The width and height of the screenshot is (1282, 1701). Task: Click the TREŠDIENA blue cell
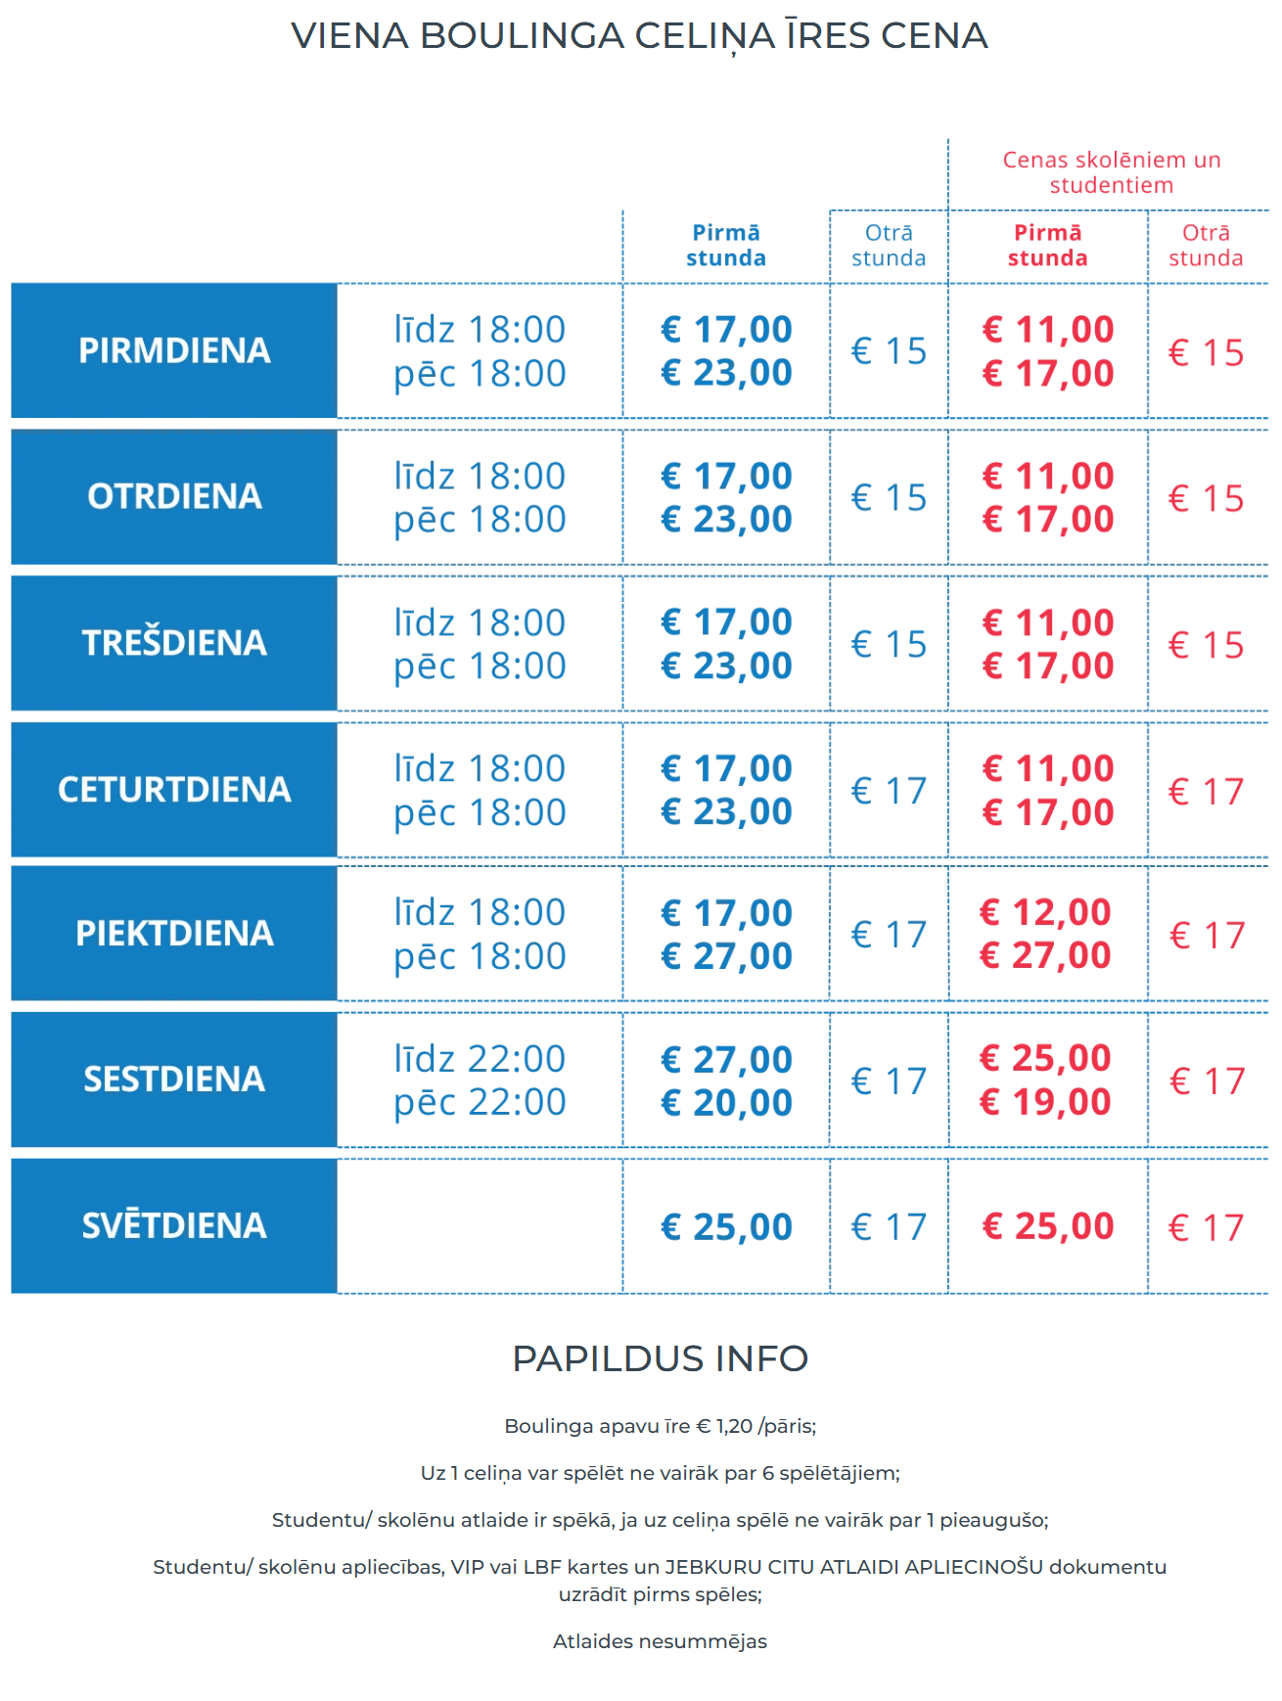coord(174,643)
